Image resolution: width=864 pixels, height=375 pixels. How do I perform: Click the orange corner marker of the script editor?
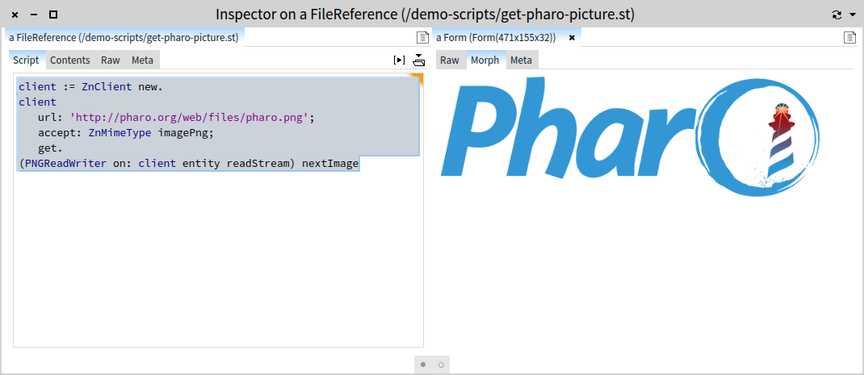(417, 79)
